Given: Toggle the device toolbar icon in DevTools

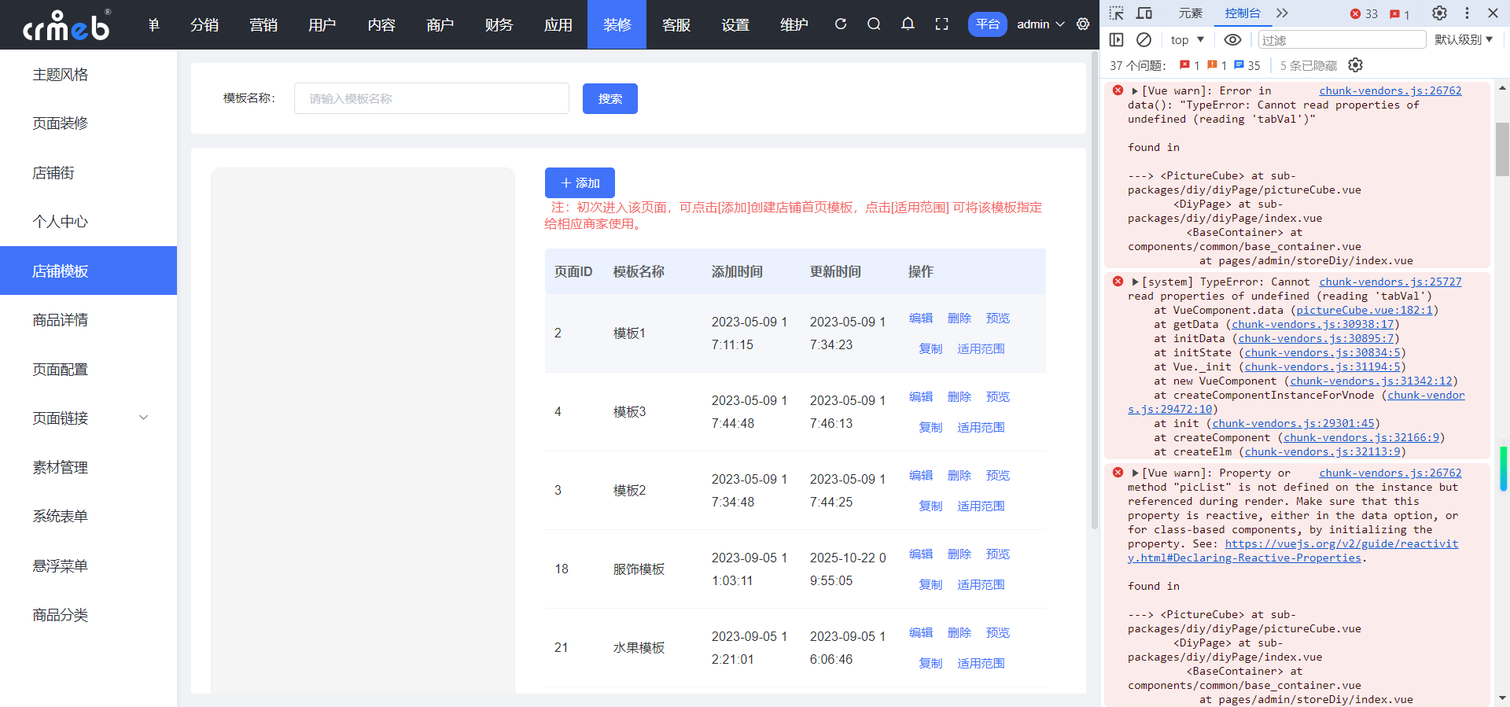Looking at the screenshot, I should click(1144, 13).
